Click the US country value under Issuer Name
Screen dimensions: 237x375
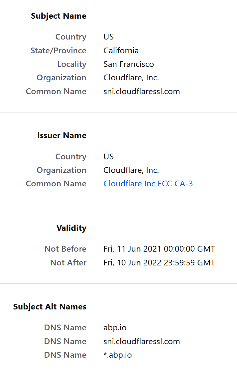click(108, 157)
